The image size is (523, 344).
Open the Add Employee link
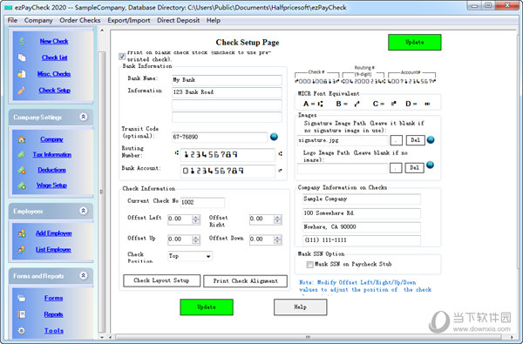pyautogui.click(x=54, y=233)
